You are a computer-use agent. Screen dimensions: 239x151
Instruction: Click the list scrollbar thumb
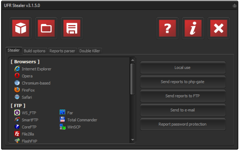pyautogui.click(x=133, y=79)
